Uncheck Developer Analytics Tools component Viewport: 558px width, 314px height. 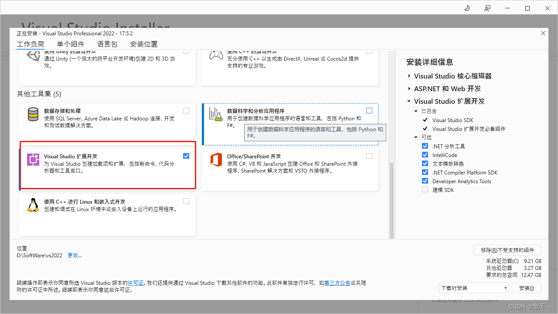(x=425, y=181)
